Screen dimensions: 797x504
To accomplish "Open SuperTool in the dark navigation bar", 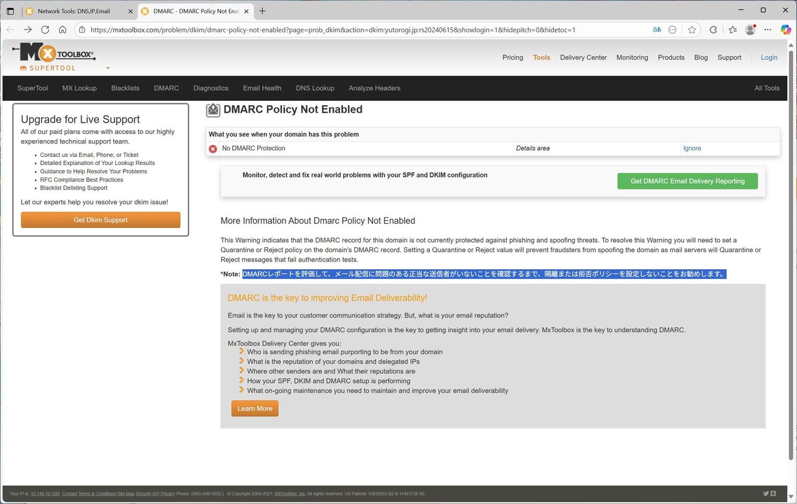I will [x=32, y=88].
